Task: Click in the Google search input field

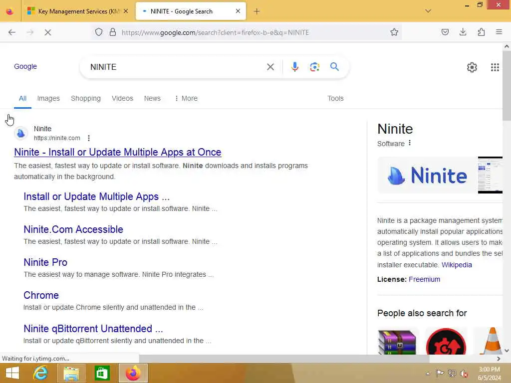Action: 176,67
